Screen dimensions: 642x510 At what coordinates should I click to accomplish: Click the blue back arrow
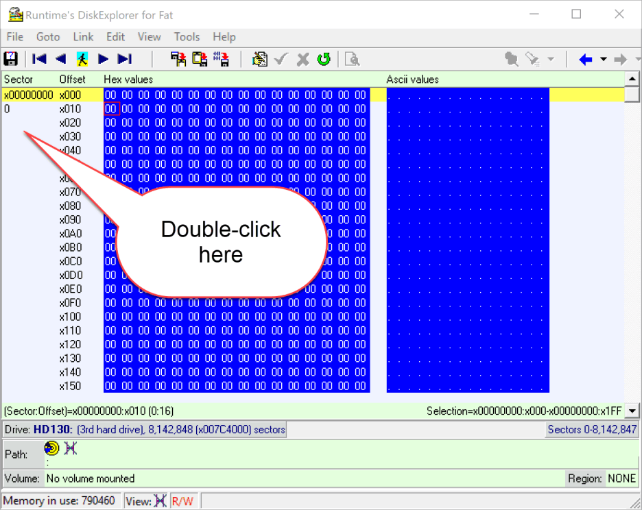tap(585, 60)
